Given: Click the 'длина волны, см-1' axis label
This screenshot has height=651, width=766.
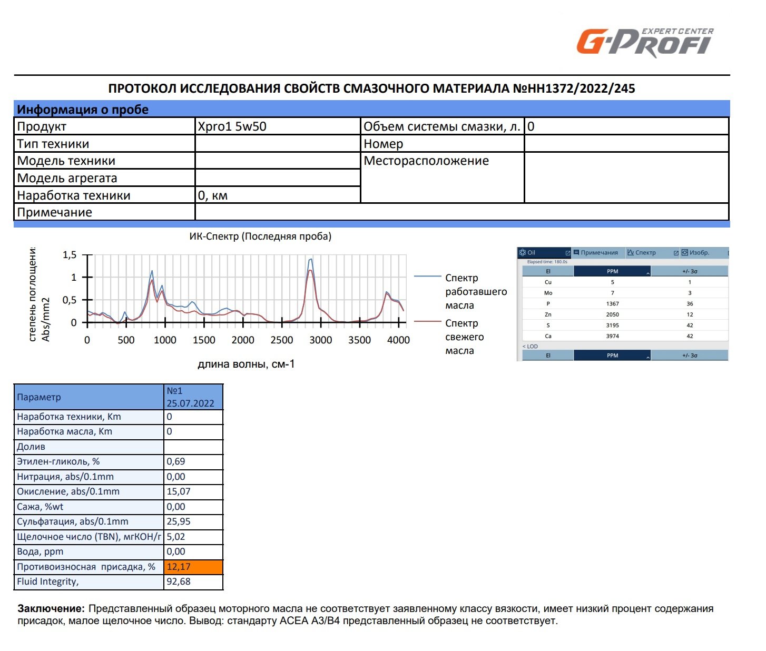Looking at the screenshot, I should click(246, 364).
